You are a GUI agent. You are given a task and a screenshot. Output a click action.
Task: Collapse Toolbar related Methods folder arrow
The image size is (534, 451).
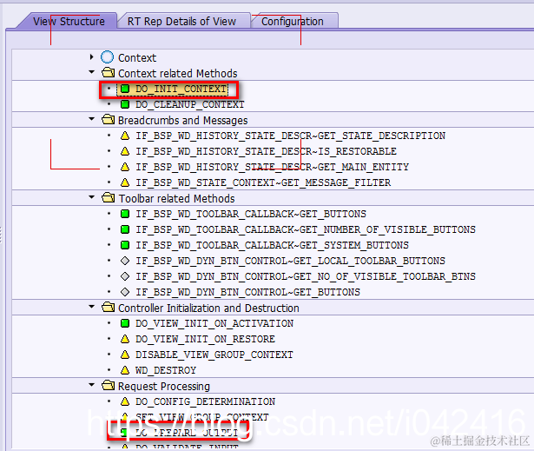[x=91, y=197]
